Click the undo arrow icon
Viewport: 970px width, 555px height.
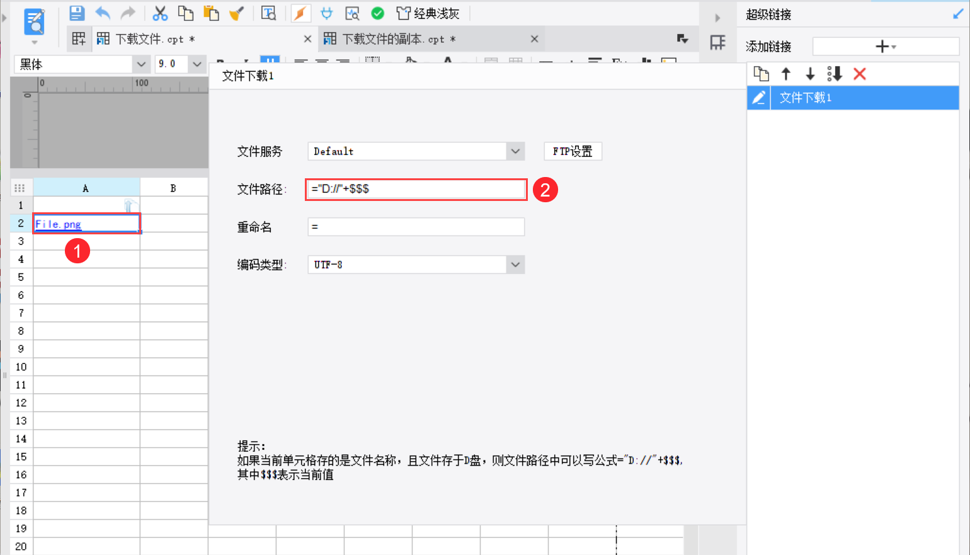click(x=103, y=13)
